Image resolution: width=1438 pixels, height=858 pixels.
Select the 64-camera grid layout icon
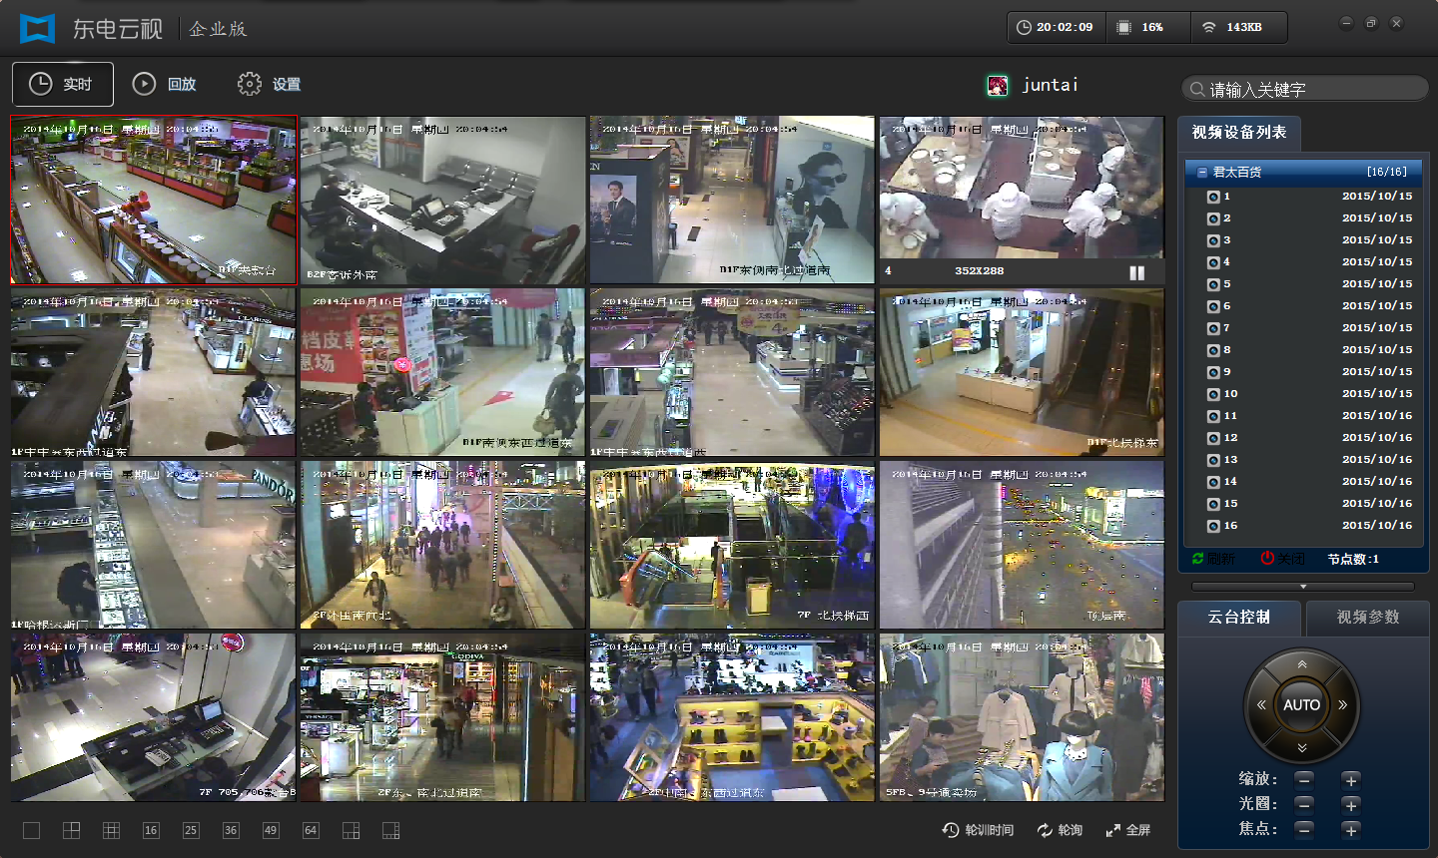tap(311, 830)
